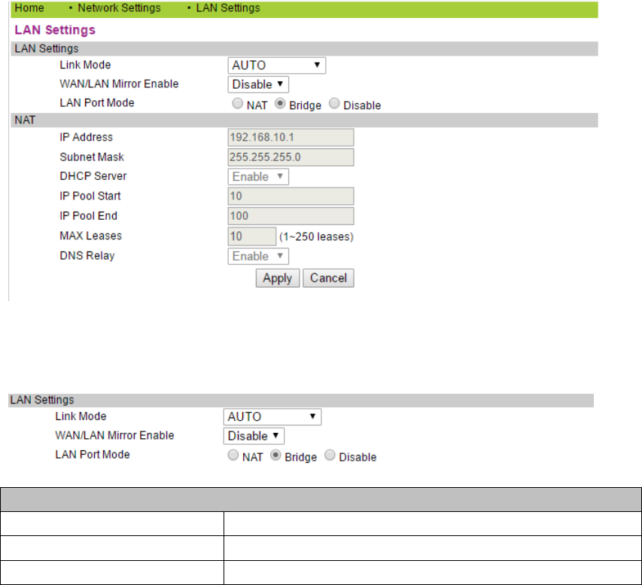The width and height of the screenshot is (642, 585).
Task: Click the IP Pool Start field
Action: (291, 197)
